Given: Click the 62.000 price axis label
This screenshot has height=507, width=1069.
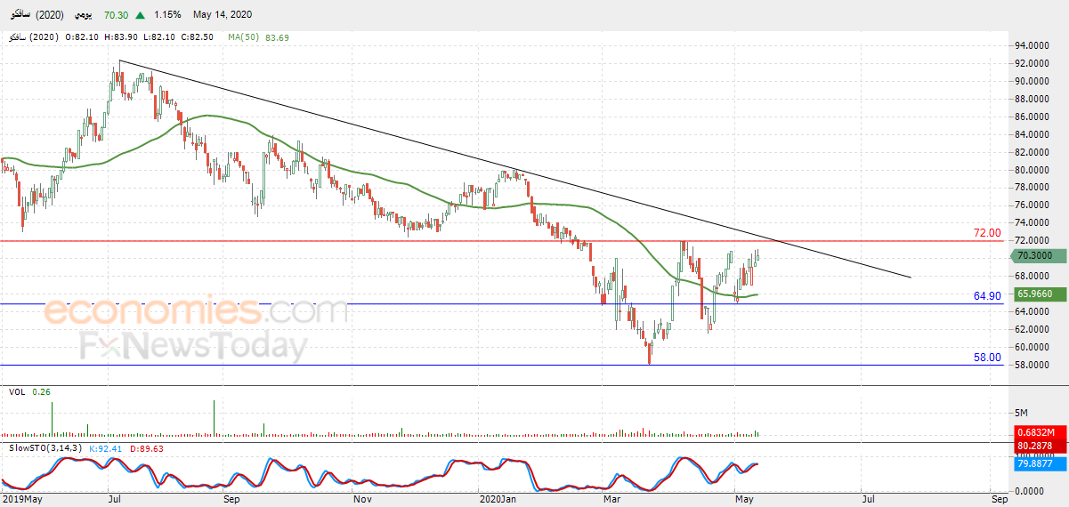Looking at the screenshot, I should point(1030,330).
